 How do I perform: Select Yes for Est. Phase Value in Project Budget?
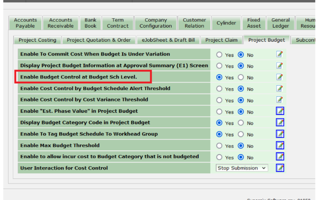pos(219,112)
